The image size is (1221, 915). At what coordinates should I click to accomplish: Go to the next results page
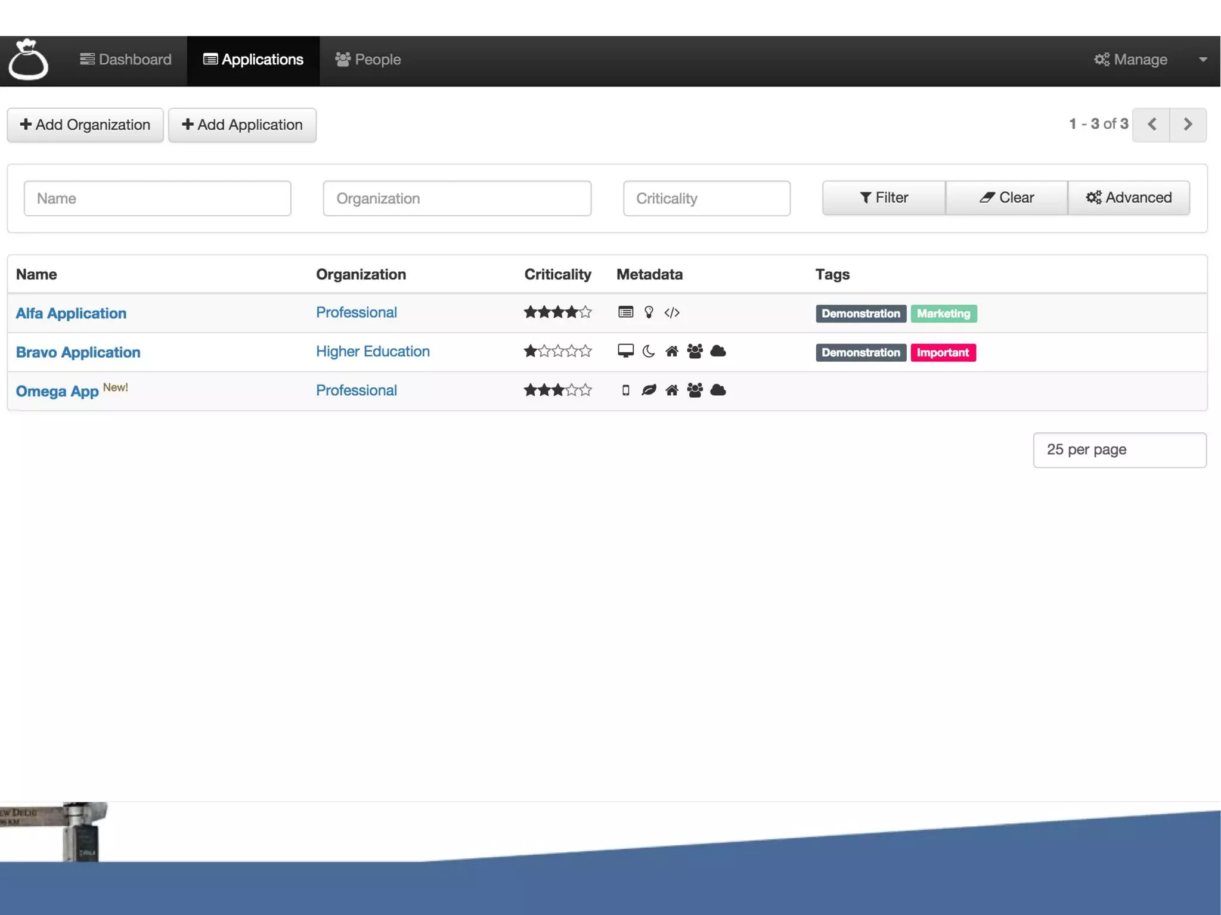[x=1187, y=125]
